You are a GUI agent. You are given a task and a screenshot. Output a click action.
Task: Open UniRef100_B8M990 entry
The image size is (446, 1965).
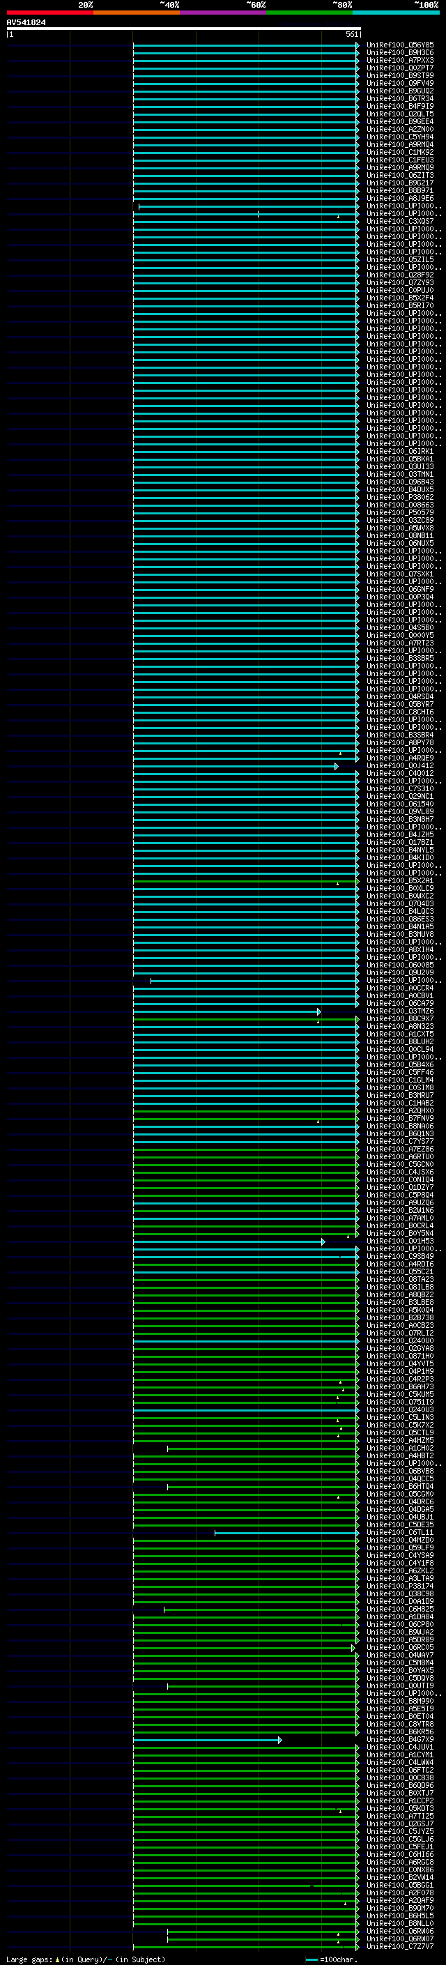click(x=400, y=1701)
